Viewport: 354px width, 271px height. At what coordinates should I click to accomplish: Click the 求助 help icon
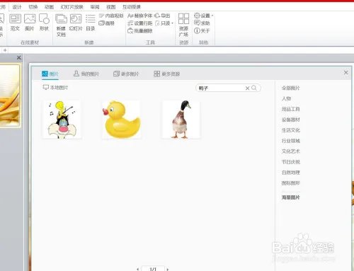202,23
